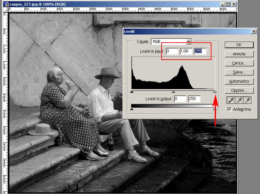Open the Canale RGB dropdown
Image resolution: width=260 pixels, height=194 pixels.
pyautogui.click(x=188, y=42)
